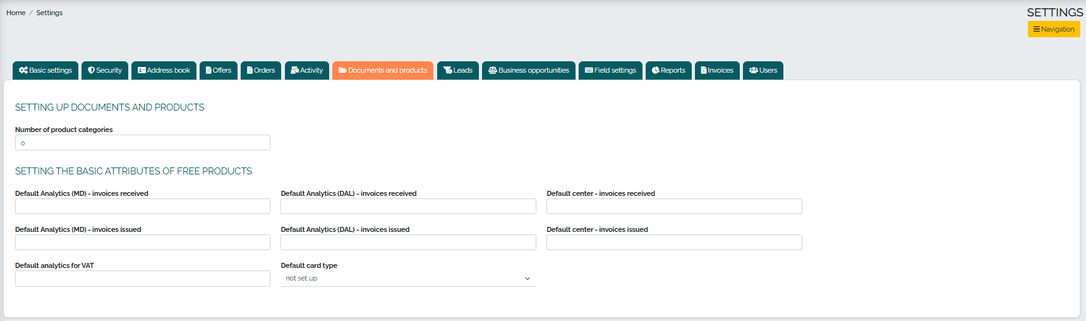The image size is (1086, 321).
Task: Select the Documents and products tab
Action: [x=383, y=71]
